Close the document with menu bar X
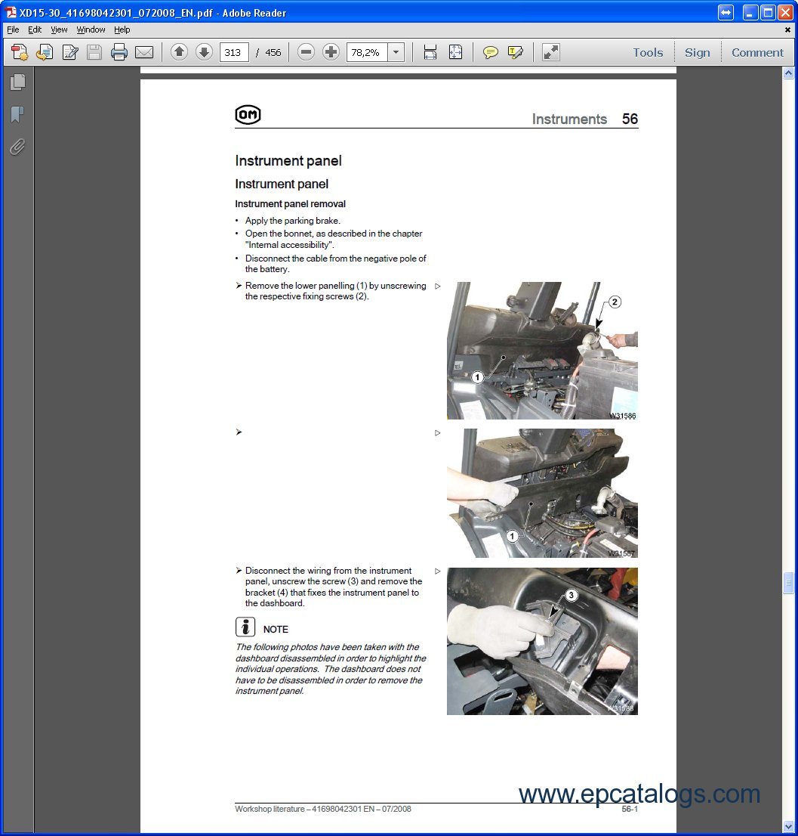The image size is (798, 836). click(787, 30)
